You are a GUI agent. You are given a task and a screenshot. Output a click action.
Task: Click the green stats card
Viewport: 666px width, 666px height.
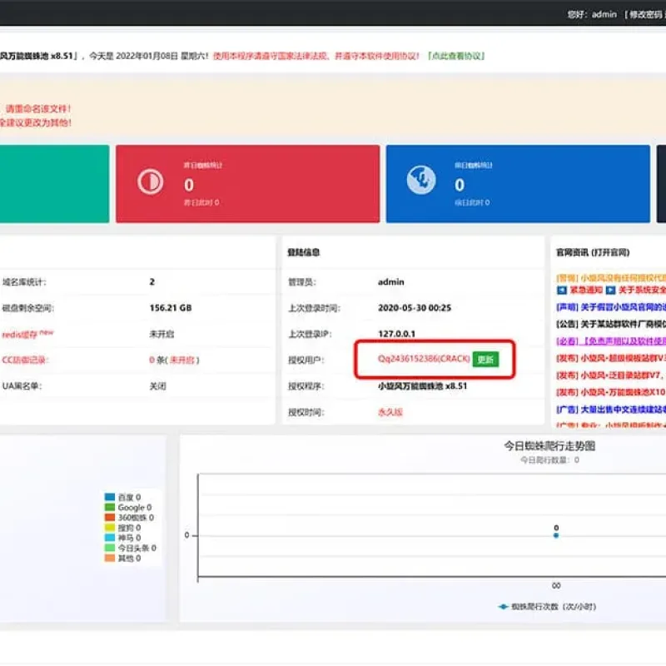(54, 184)
